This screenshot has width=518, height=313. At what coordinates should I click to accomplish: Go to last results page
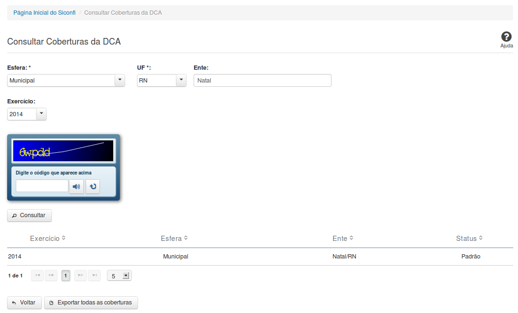click(94, 276)
